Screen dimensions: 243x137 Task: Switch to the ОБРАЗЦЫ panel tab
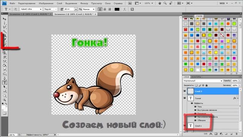tap(188, 16)
